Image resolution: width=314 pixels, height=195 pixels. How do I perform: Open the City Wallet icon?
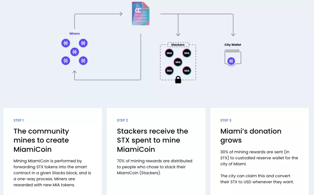point(233,58)
